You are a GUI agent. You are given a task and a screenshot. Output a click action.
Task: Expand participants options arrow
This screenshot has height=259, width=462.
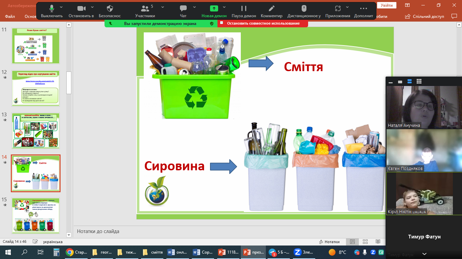pyautogui.click(x=163, y=7)
